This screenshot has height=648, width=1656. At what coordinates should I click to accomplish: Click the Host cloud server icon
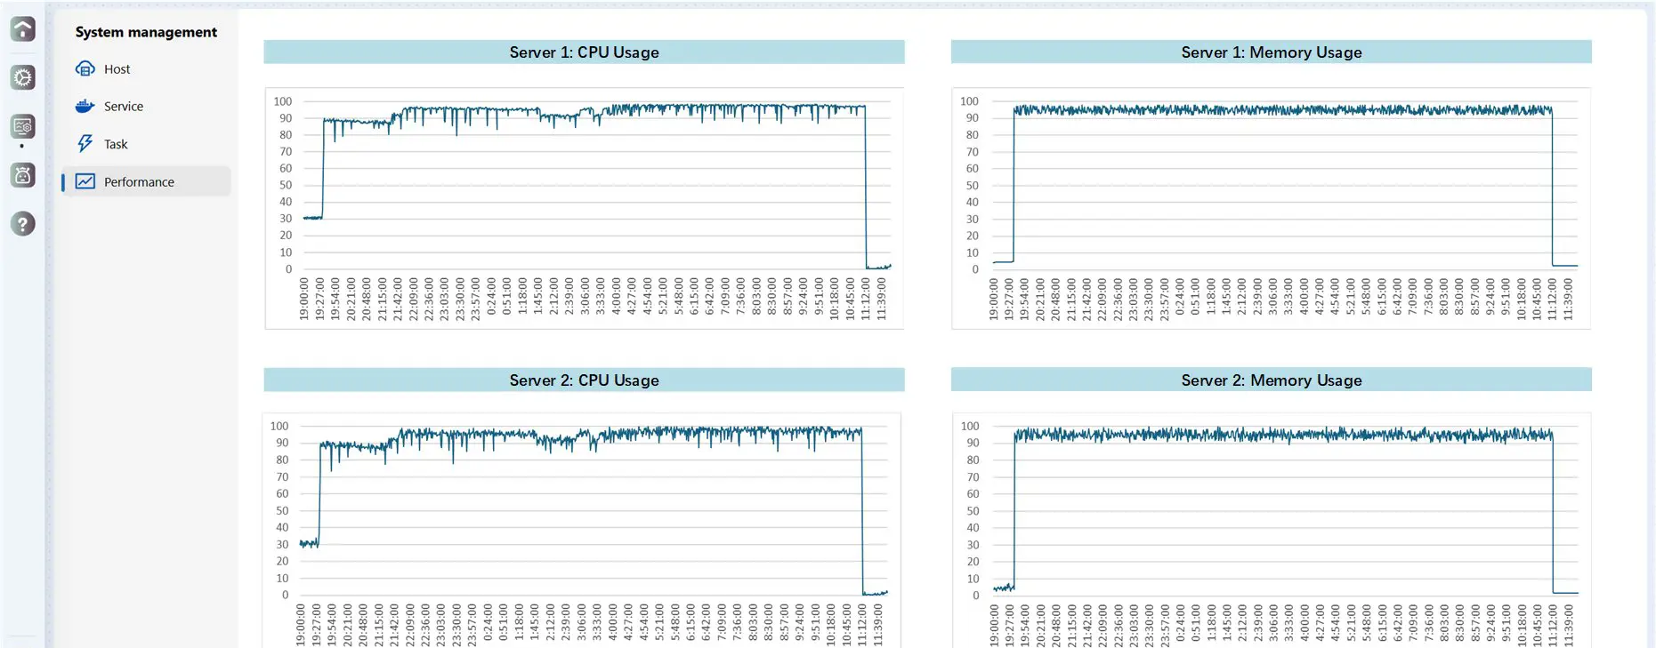(x=85, y=69)
